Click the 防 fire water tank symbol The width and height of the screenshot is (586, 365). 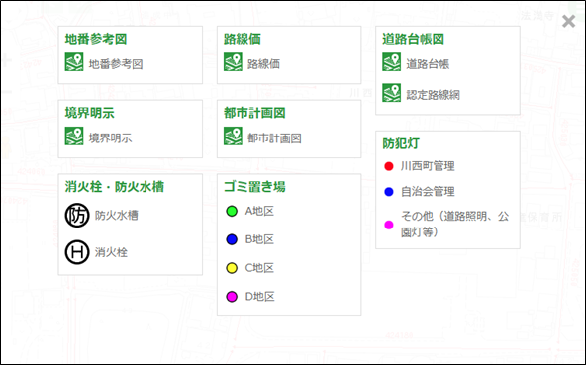point(77,216)
